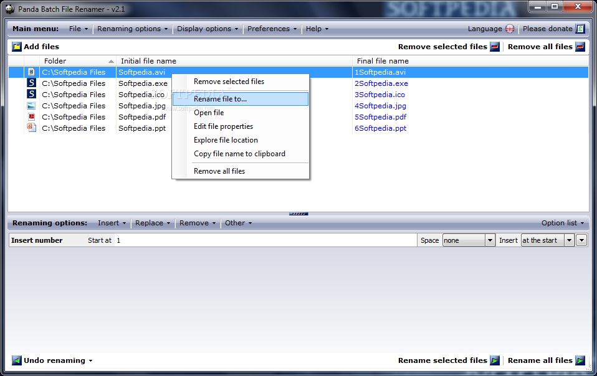Image resolution: width=597 pixels, height=376 pixels.
Task: Click the Add files button label
Action: (x=42, y=47)
